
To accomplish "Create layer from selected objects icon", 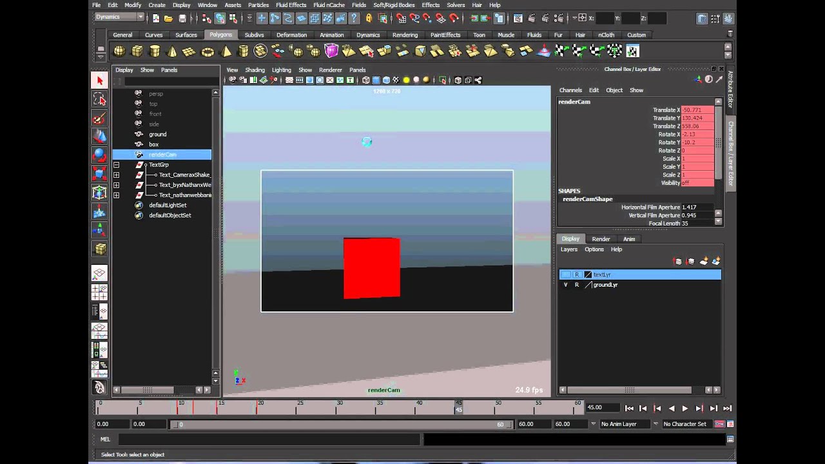I will (715, 261).
